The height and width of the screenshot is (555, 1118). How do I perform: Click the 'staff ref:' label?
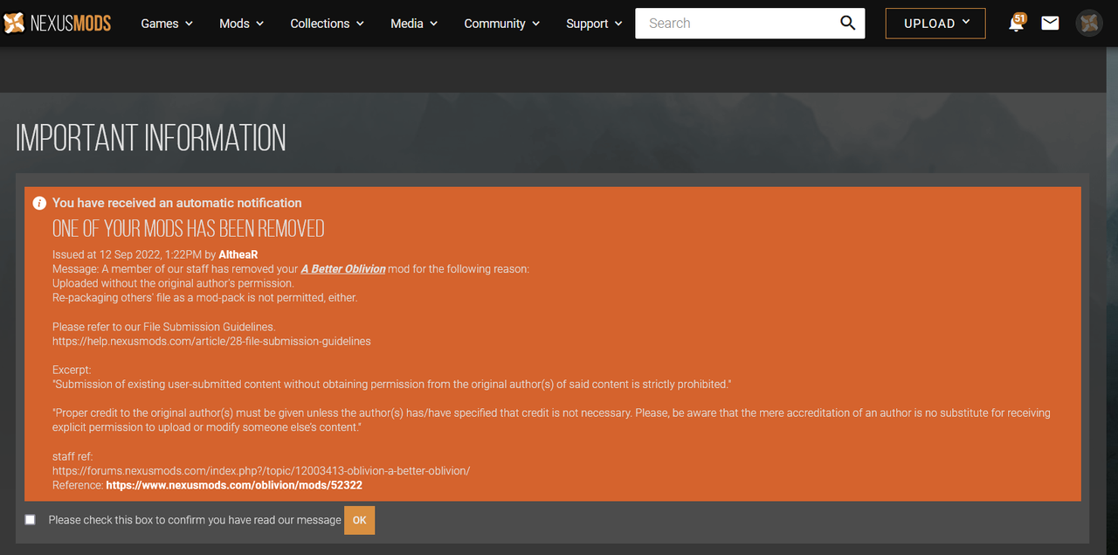point(72,456)
